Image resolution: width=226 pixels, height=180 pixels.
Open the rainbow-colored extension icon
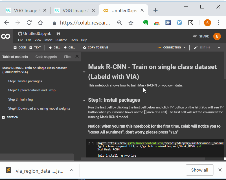pyautogui.click(x=157, y=23)
